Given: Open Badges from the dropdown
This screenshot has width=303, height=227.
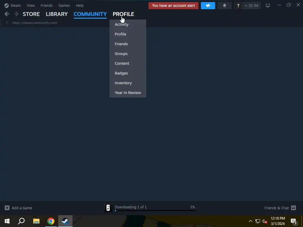Looking at the screenshot, I should tap(128, 73).
